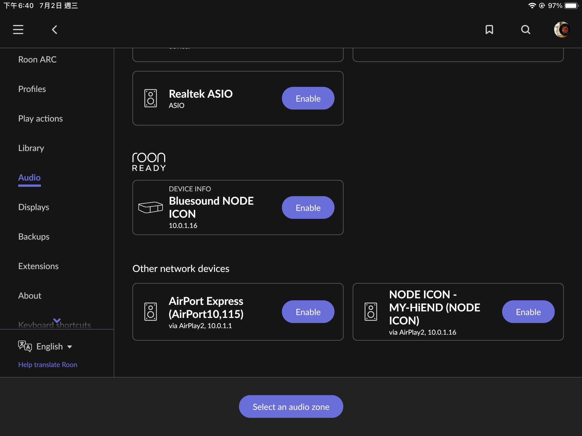Enable AirPort Express AirPlay device
The height and width of the screenshot is (436, 582).
[x=308, y=312]
